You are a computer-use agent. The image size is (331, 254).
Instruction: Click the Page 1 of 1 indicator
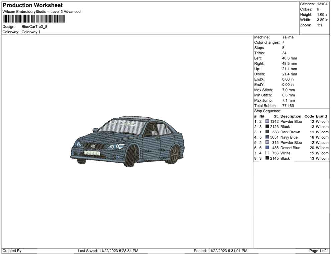(319, 251)
